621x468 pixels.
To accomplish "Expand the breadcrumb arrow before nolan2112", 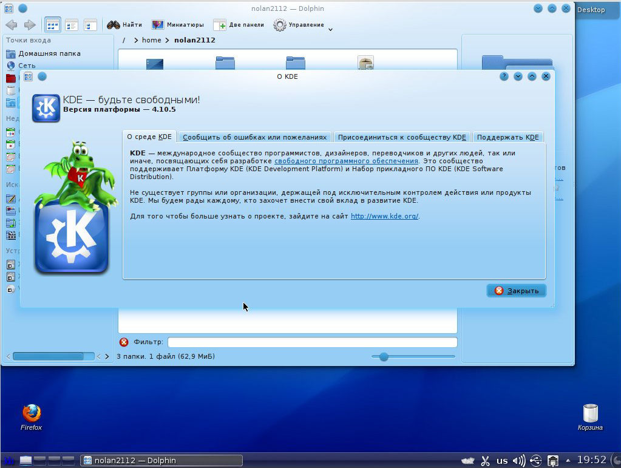I will click(x=168, y=40).
